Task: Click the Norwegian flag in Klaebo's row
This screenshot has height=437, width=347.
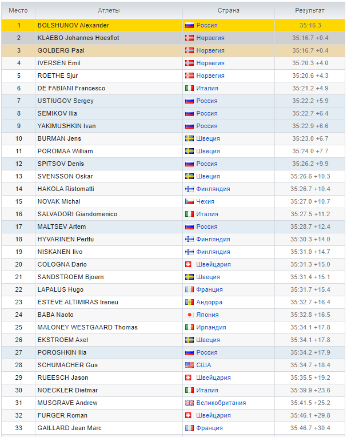Action: [189, 38]
